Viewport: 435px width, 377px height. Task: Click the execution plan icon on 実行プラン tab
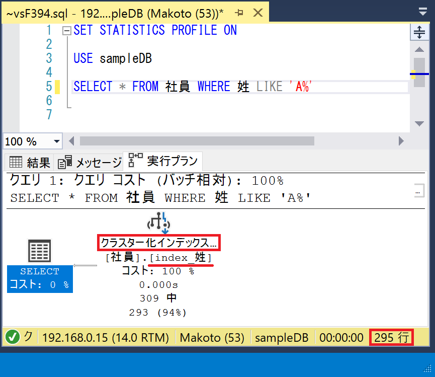pyautogui.click(x=135, y=160)
